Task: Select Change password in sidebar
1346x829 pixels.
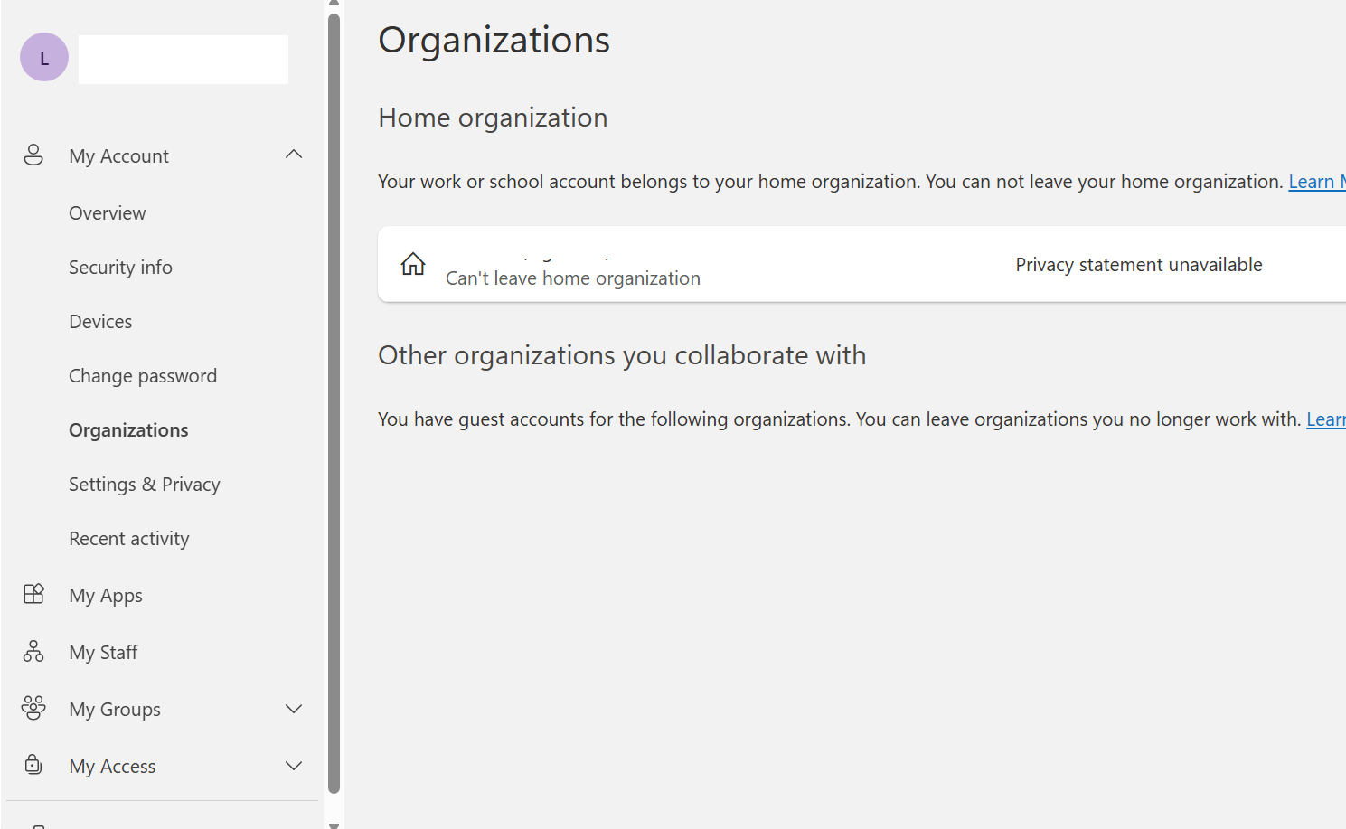Action: click(x=143, y=376)
